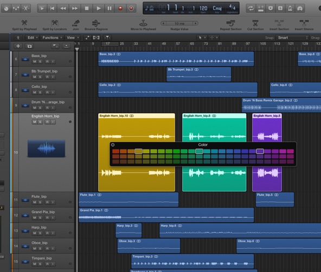This screenshot has width=321, height=272.
Task: Toggle the Mixer button in control bar
Action: [16, 8]
